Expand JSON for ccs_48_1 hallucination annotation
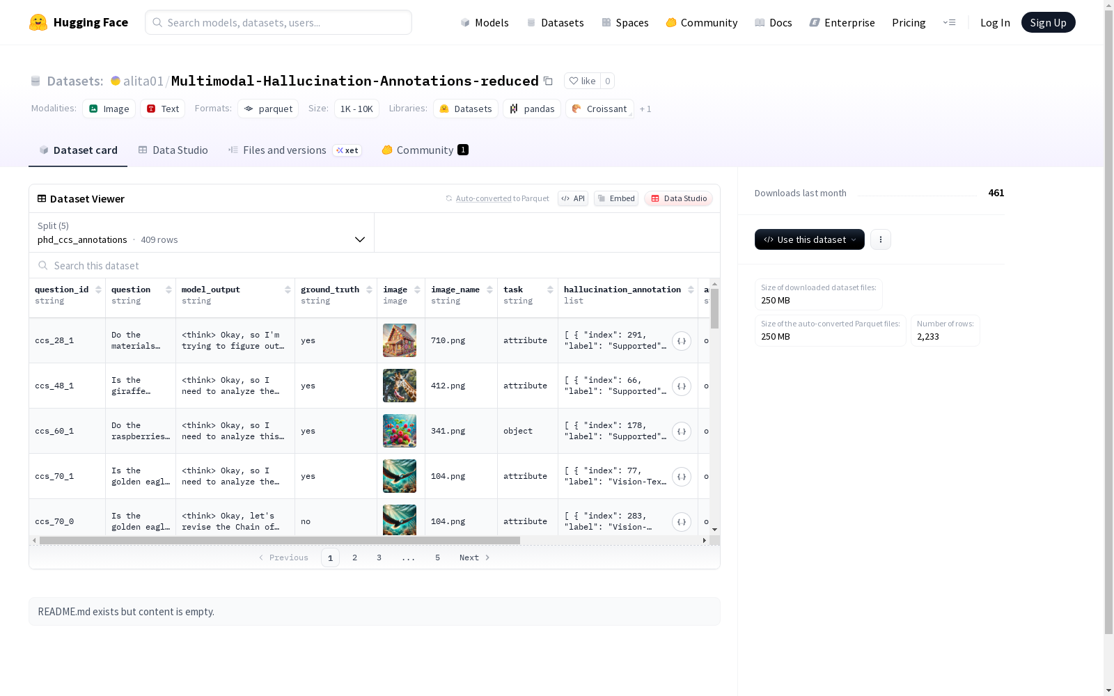The image size is (1114, 696). [x=682, y=386]
